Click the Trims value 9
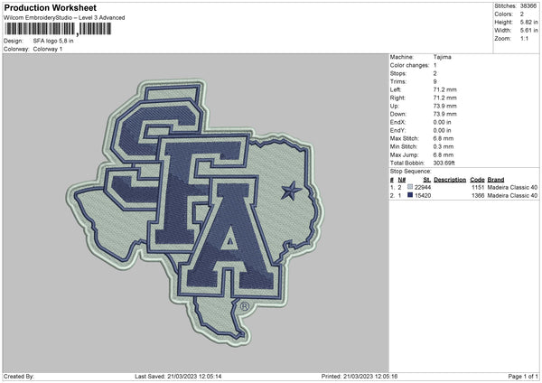The width and height of the screenshot is (542, 383). (x=435, y=81)
